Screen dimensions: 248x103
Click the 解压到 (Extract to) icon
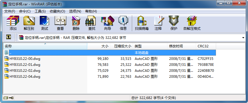click(x=29, y=23)
